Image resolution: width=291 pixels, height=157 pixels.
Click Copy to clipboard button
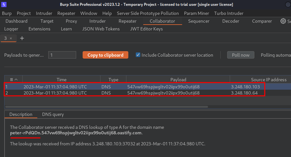click(x=105, y=55)
